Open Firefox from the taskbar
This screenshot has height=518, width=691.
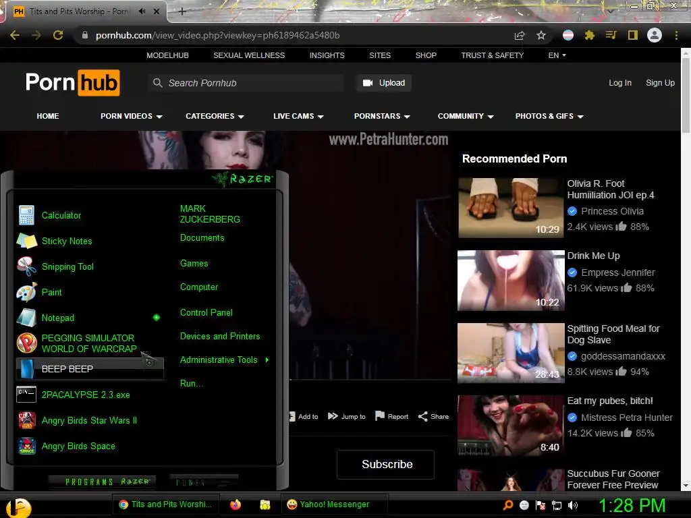pos(236,505)
